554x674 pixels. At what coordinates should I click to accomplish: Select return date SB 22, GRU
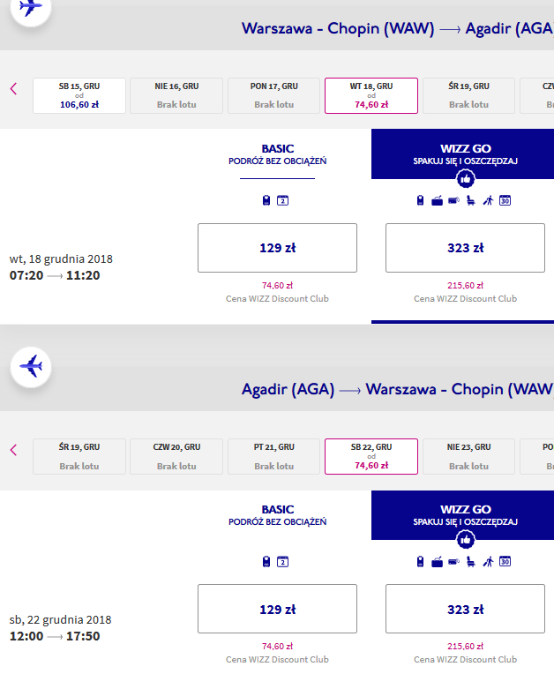(x=371, y=456)
